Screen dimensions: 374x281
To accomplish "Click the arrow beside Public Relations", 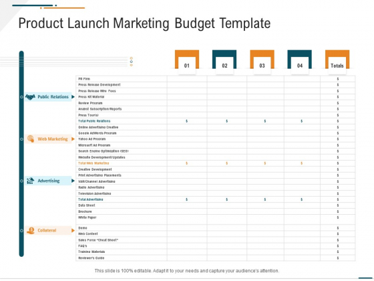I will tap(73, 97).
